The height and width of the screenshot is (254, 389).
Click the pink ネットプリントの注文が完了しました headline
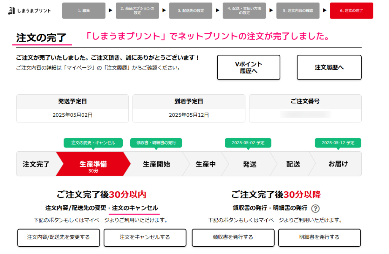[208, 36]
